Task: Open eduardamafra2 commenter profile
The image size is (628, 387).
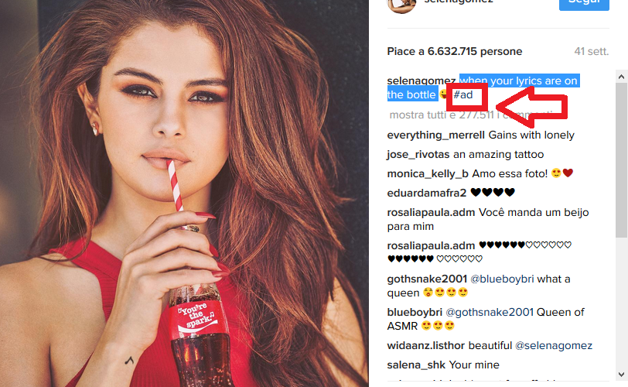Action: (x=427, y=193)
